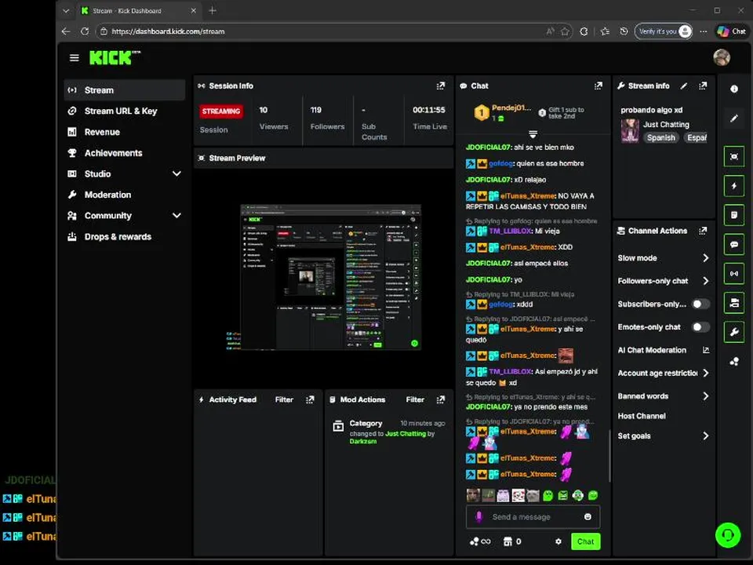Click the Send a message input field
Image resolution: width=753 pixels, height=565 pixels.
coord(533,517)
